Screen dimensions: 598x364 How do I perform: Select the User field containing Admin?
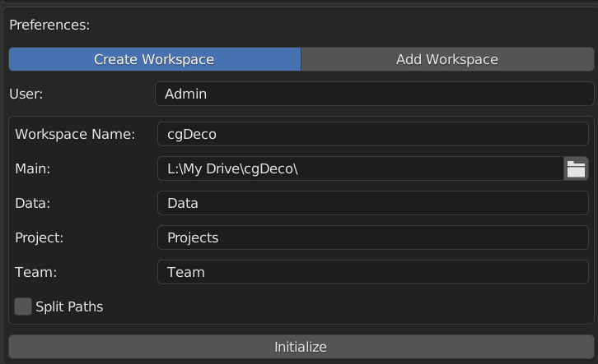(375, 94)
